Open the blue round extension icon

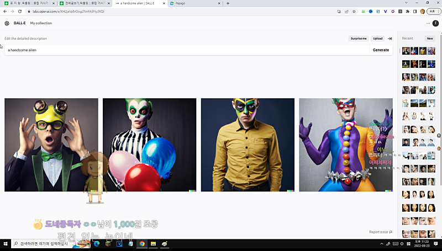tap(371, 12)
